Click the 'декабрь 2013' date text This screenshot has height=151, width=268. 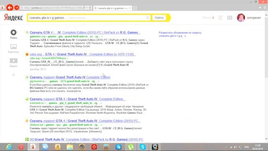(38, 69)
